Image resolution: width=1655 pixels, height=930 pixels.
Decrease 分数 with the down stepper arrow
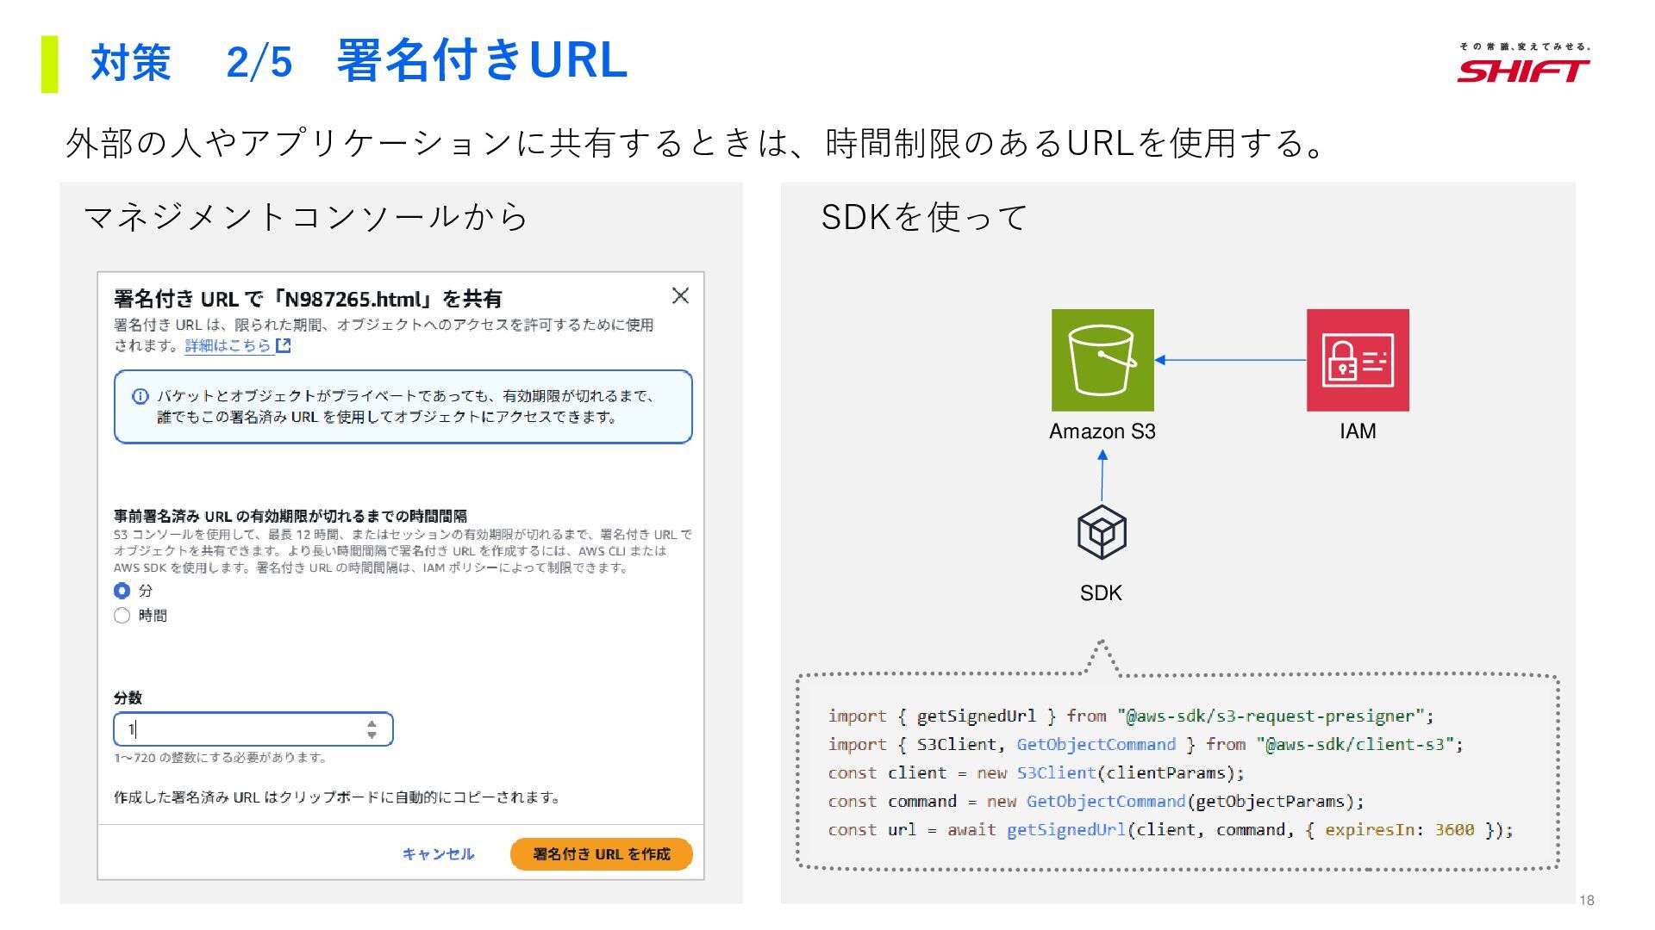(x=372, y=735)
